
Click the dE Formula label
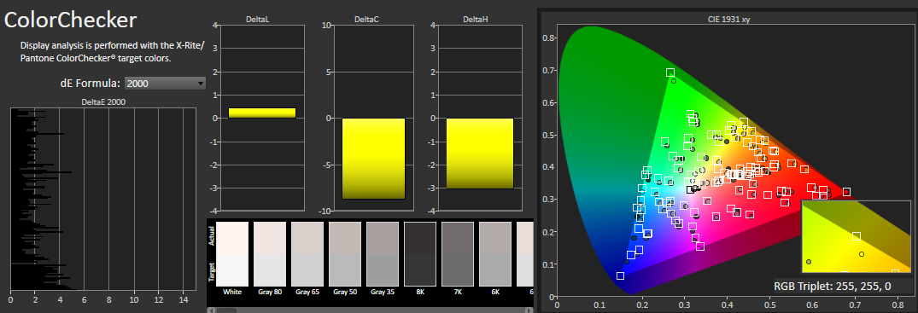point(90,83)
